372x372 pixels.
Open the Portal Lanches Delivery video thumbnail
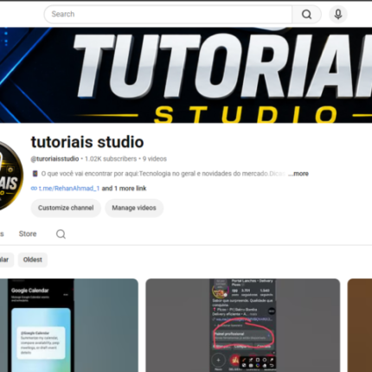243,325
